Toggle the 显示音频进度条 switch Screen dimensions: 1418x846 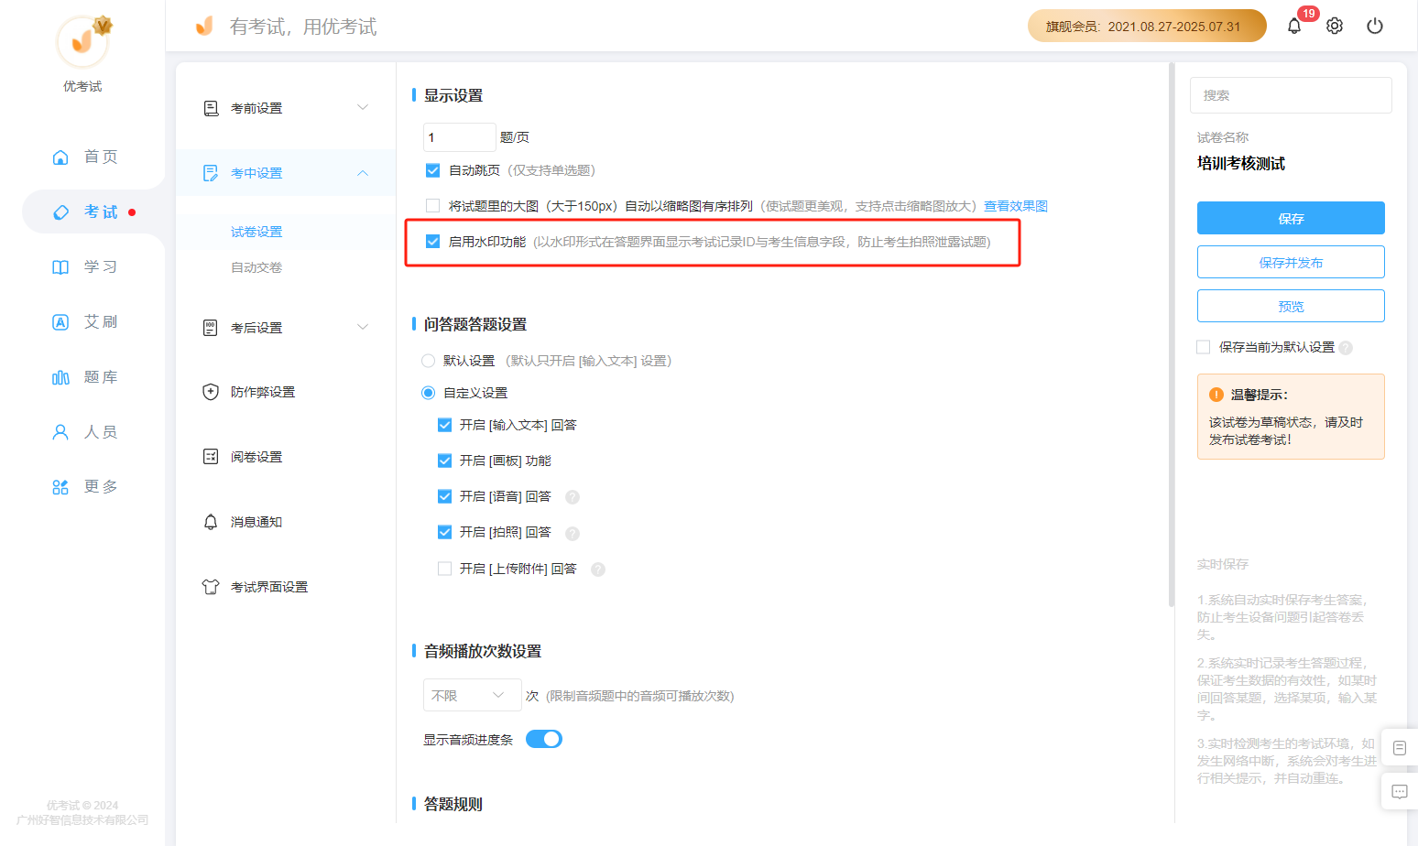point(544,739)
